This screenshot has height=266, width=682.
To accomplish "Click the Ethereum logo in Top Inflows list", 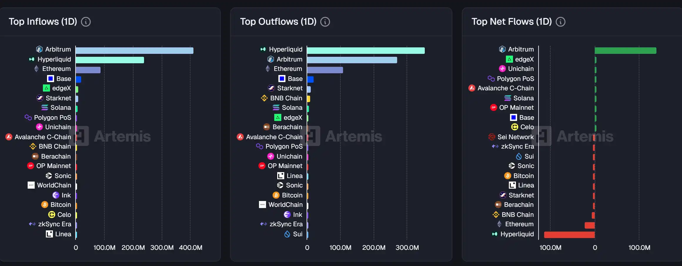I will [36, 69].
